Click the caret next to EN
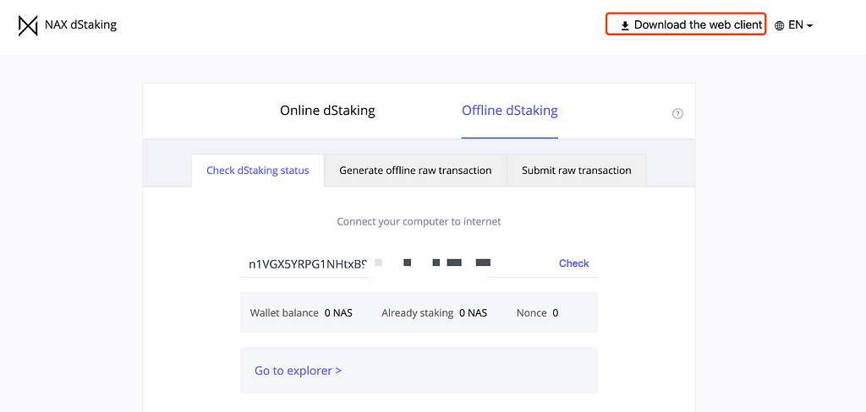The width and height of the screenshot is (866, 412). tap(809, 26)
